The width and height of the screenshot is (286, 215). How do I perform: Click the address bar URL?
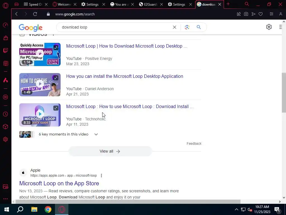pyautogui.click(x=75, y=14)
